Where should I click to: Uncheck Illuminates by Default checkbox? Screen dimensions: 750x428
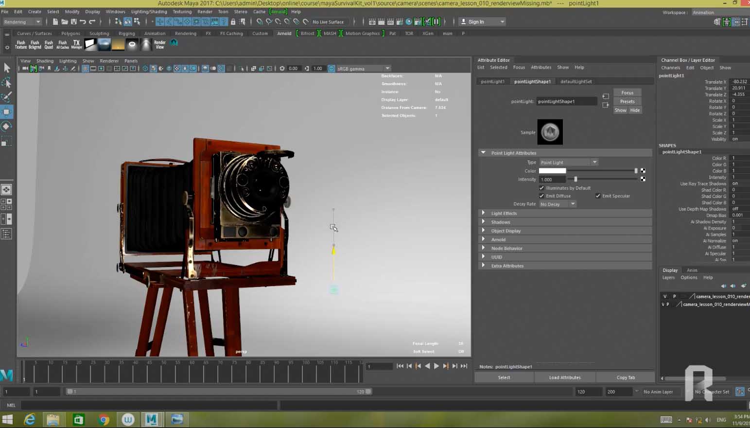pyautogui.click(x=541, y=188)
